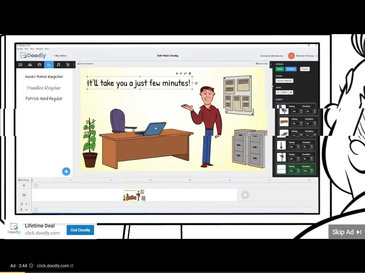
Task: Select the desk layer thumbnail
Action: [284, 122]
